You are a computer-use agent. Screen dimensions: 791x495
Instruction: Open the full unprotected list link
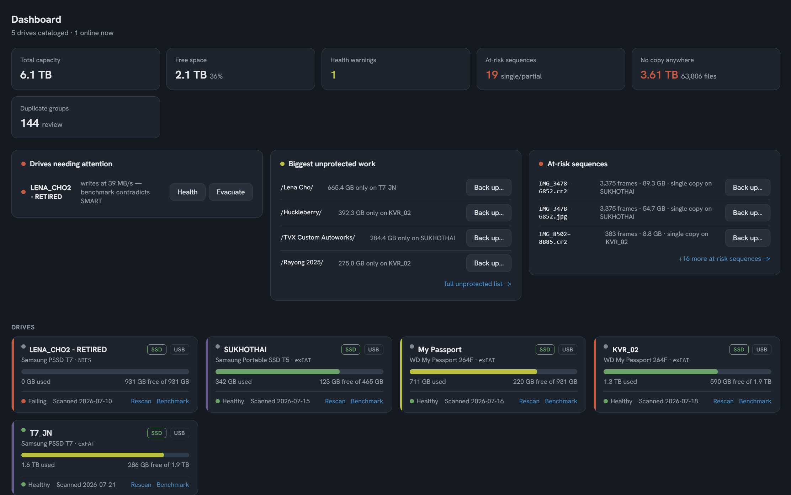477,284
